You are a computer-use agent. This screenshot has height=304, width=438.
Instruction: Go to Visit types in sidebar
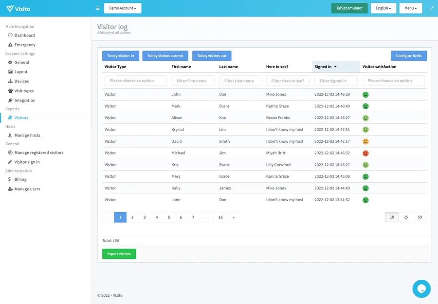click(24, 91)
